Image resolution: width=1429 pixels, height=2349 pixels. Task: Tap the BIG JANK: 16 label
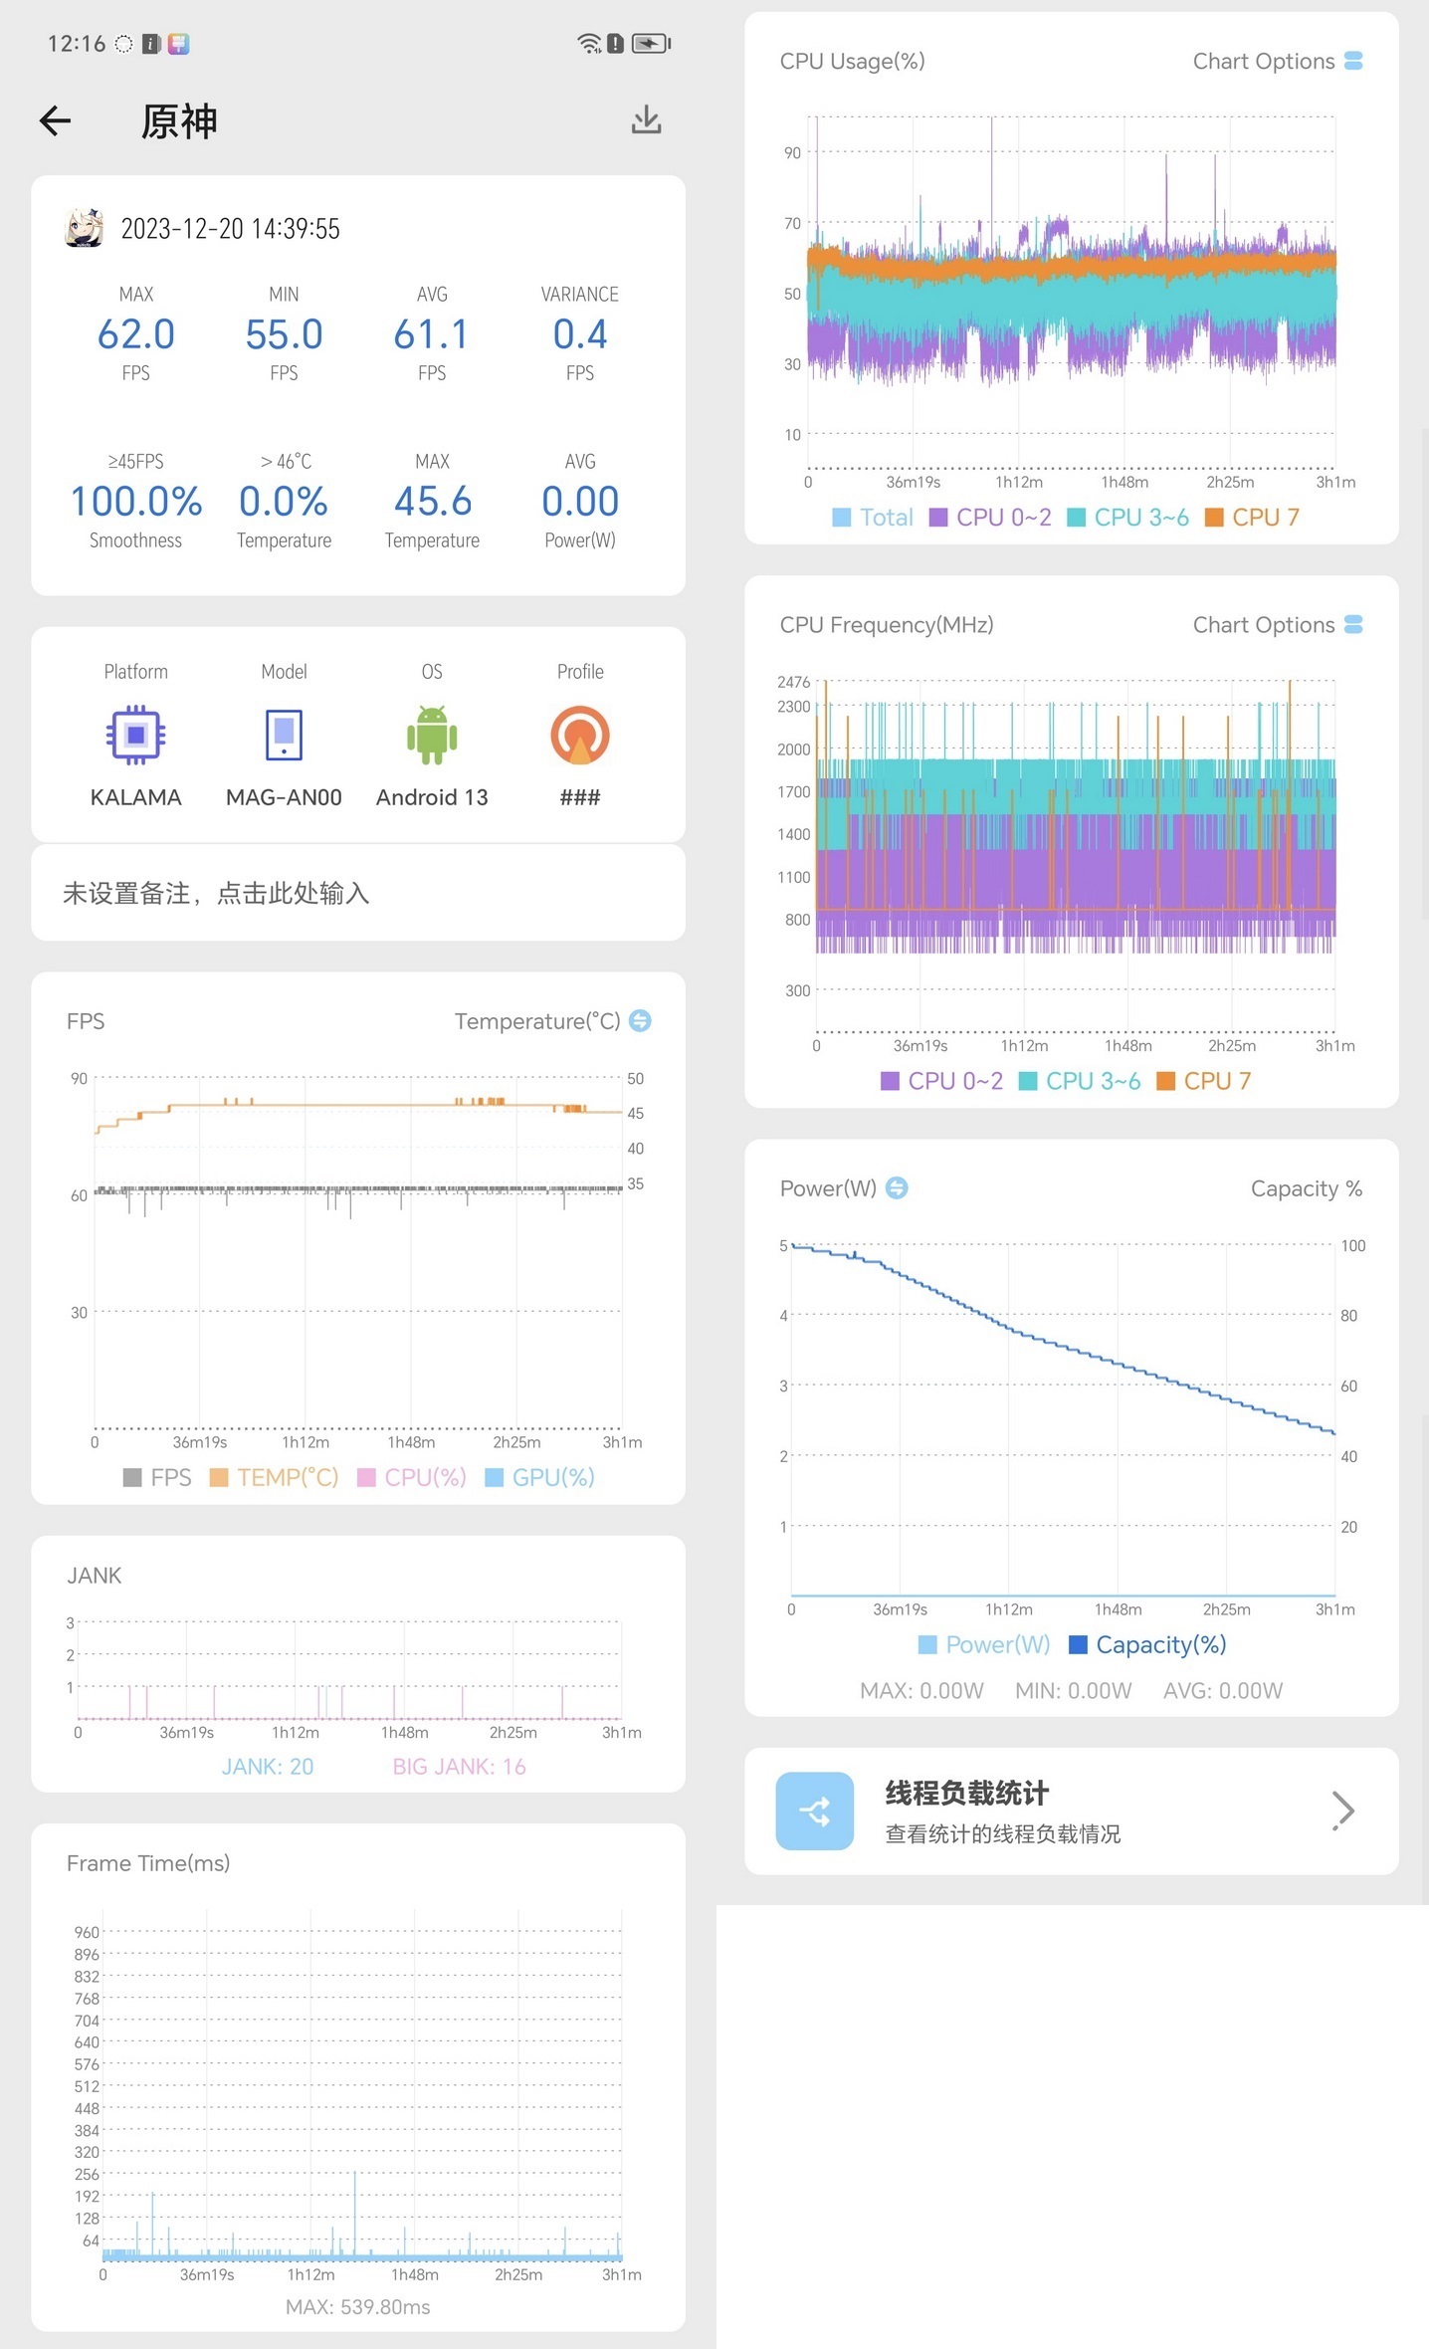tap(459, 1767)
